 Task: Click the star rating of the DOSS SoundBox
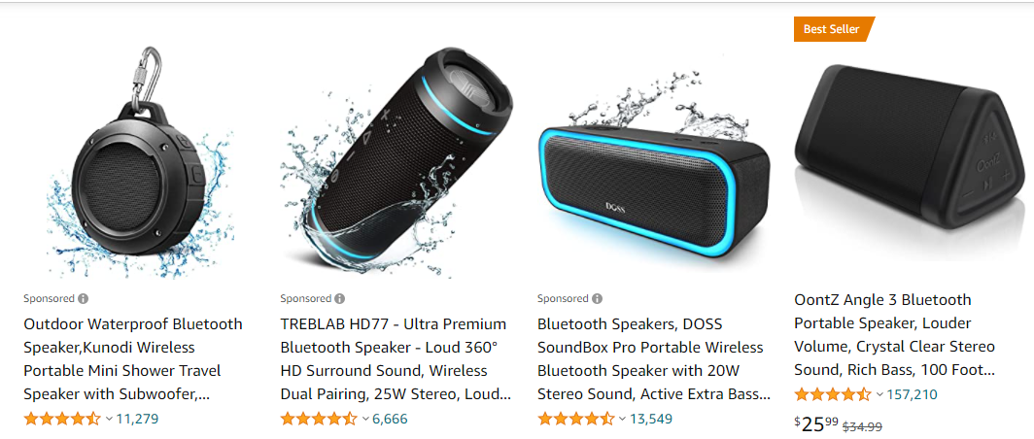point(575,418)
